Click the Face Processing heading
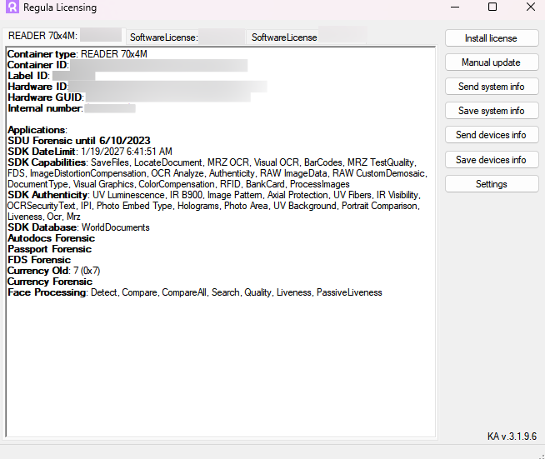The height and width of the screenshot is (459, 545). 47,292
